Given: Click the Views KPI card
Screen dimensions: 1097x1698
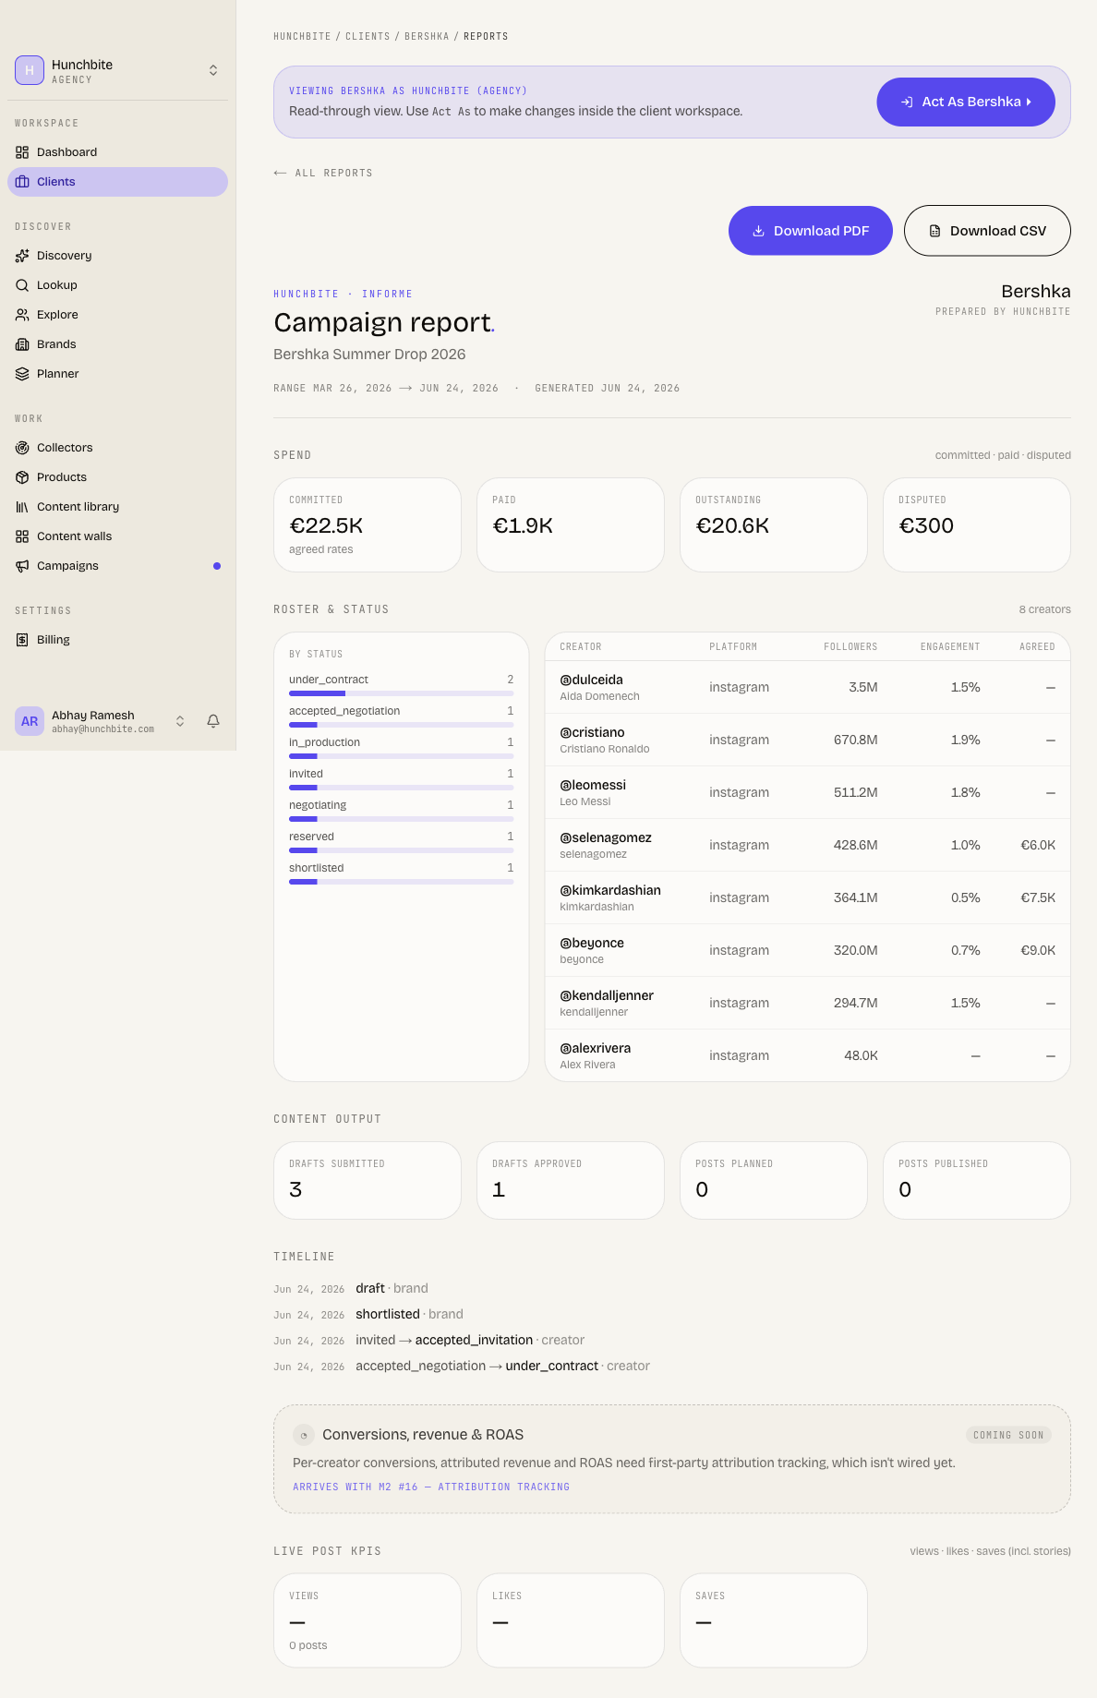Looking at the screenshot, I should click(x=368, y=1620).
